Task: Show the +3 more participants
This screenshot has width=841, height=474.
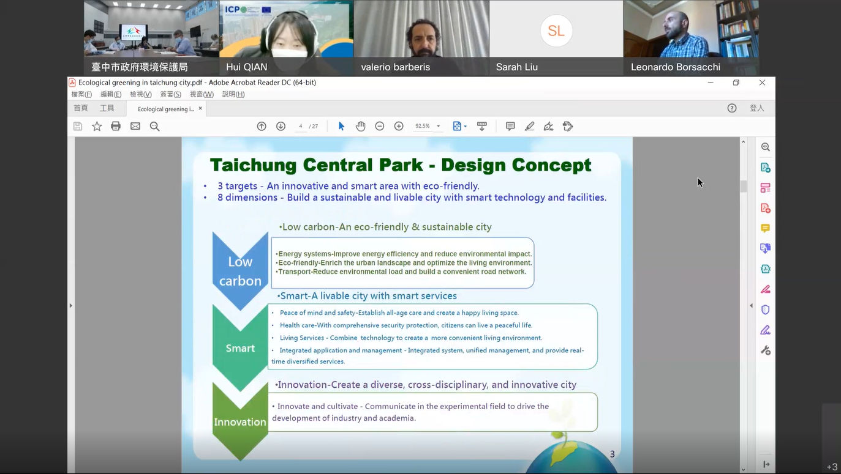Action: tap(832, 467)
